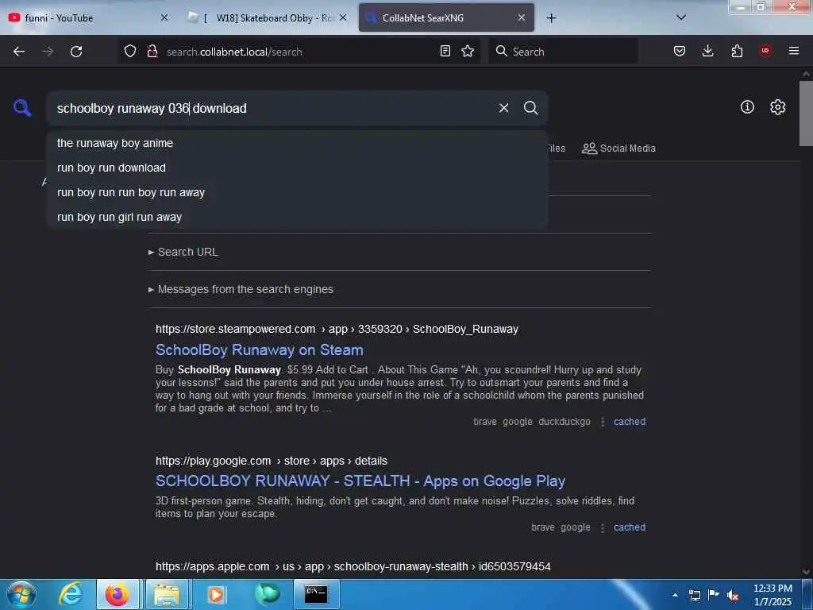813x610 pixels.
Task: Launch Internet Explorer from the taskbar
Action: click(71, 594)
